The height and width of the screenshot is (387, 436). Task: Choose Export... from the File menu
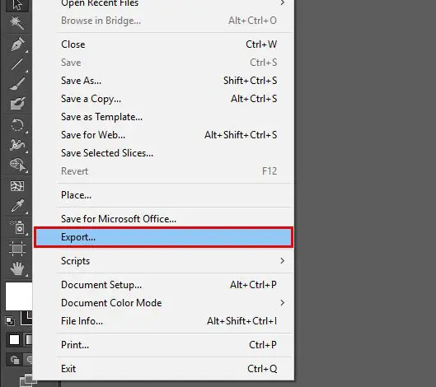tap(163, 237)
